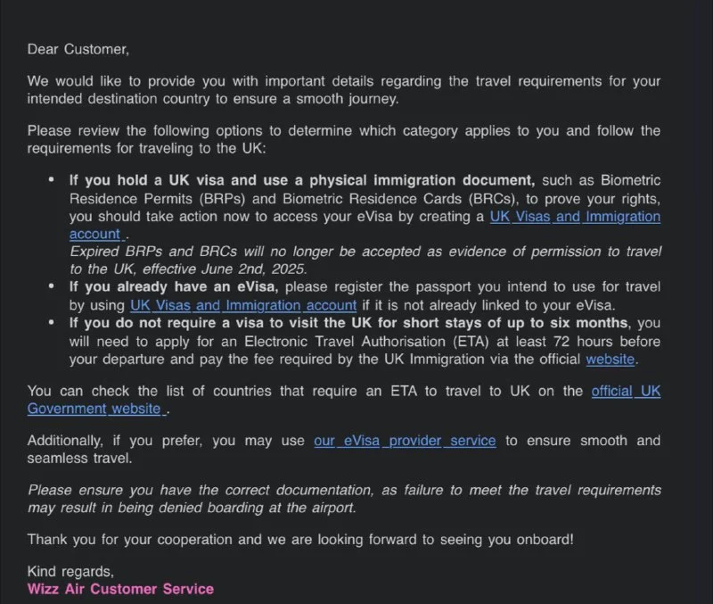Open UK Visas and Immigration account link in BRP bullet
The width and height of the screenshot is (713, 604).
(575, 216)
